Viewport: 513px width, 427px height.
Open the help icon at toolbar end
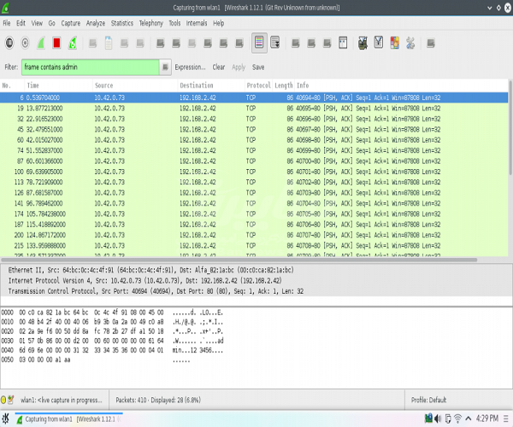tap(431, 43)
